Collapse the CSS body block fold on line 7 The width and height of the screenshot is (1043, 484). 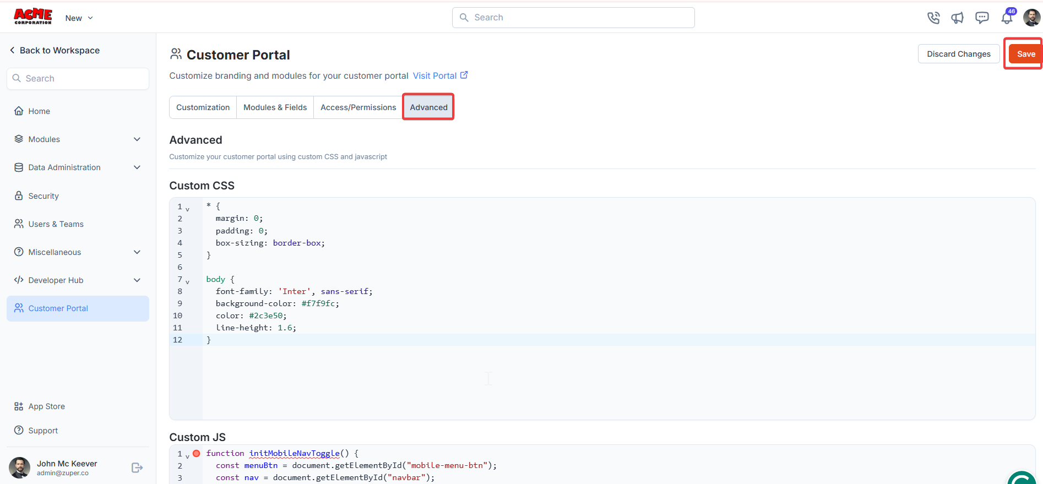[188, 282]
